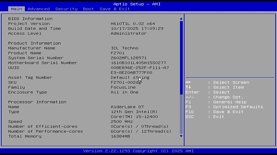277x155 pixels.
Task: Click the Version 2.22.1293 copyright footer
Action: 138,151
